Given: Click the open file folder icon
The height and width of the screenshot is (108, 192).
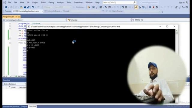Looking at the screenshot, I should (x=21, y=7).
